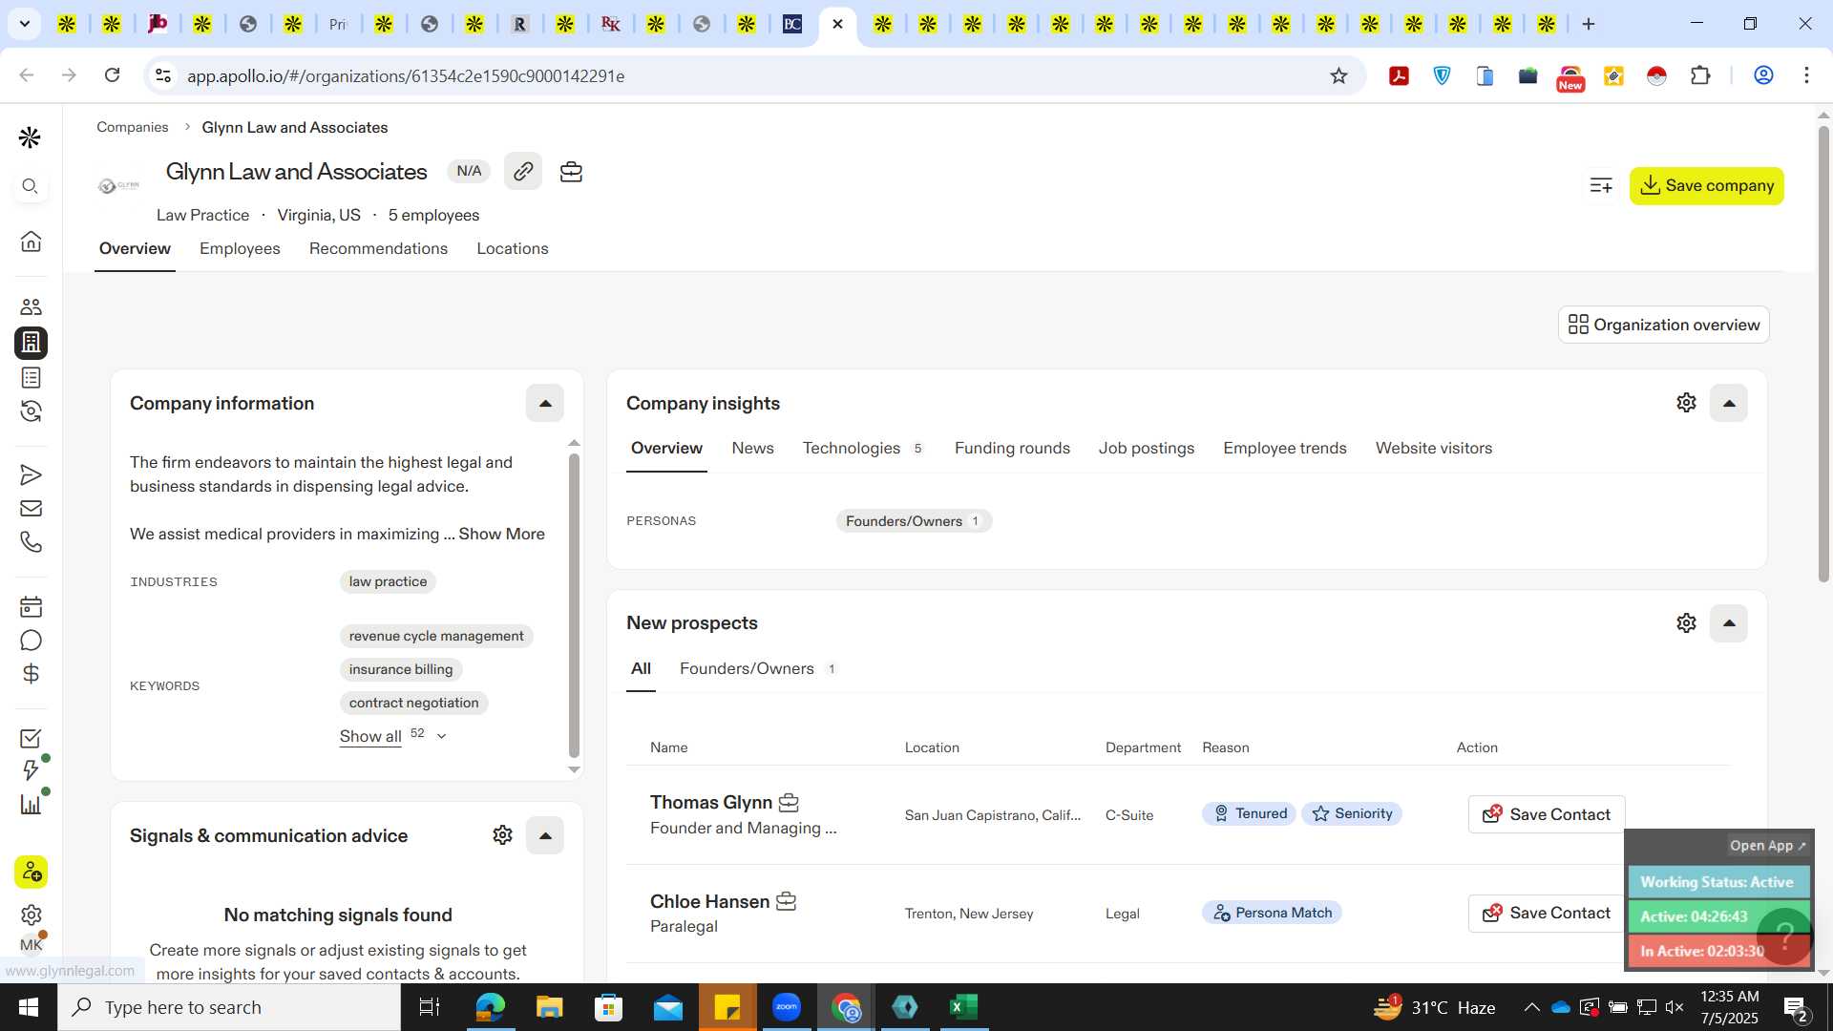Open People section in sidebar
This screenshot has height=1031, width=1833.
click(x=31, y=306)
